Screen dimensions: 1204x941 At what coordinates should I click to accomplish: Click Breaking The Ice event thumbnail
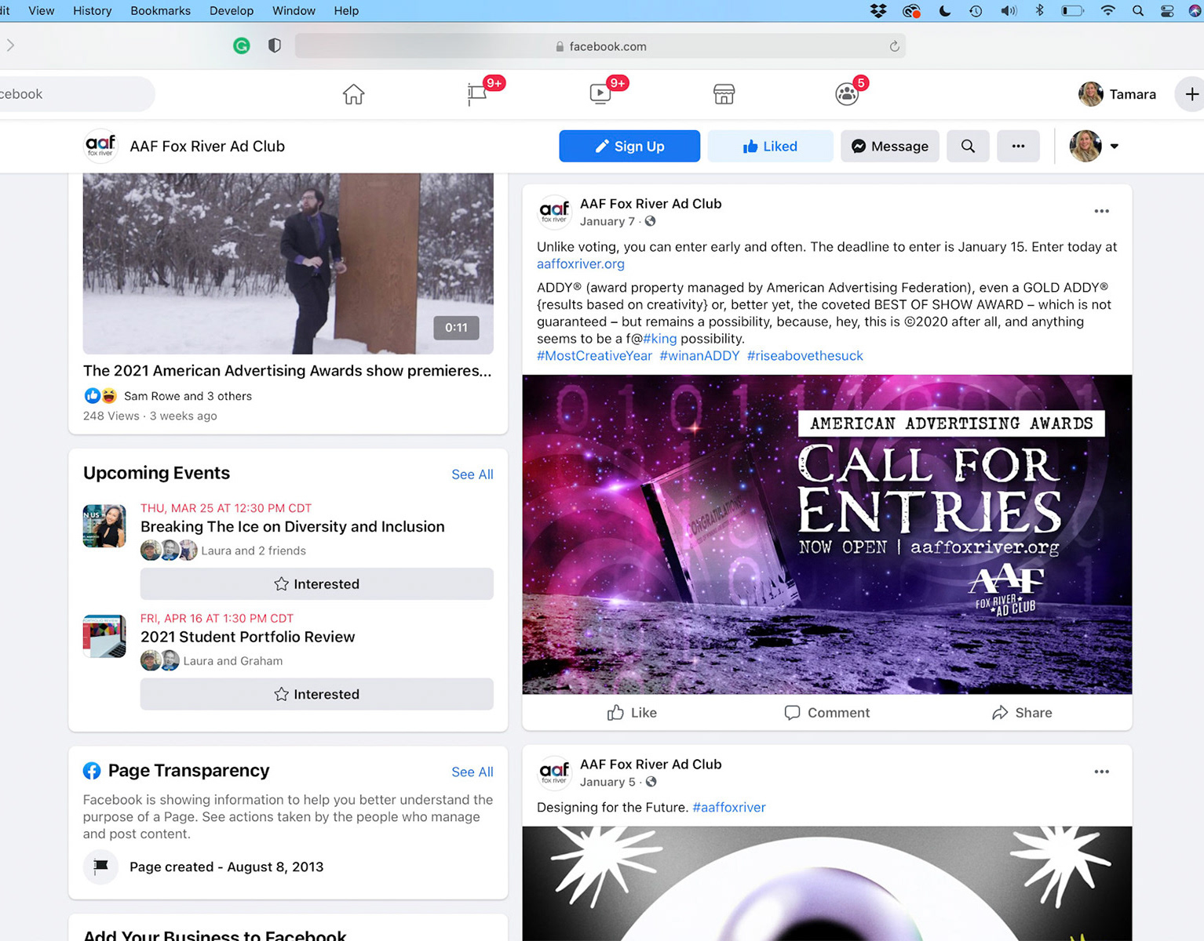click(104, 525)
